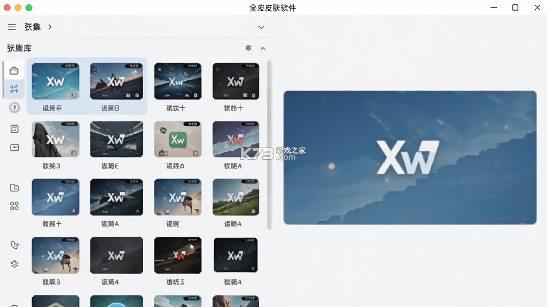The width and height of the screenshot is (547, 307).
Task: Click the label under the rocky cliff thumbnail
Action: pyautogui.click(x=52, y=166)
